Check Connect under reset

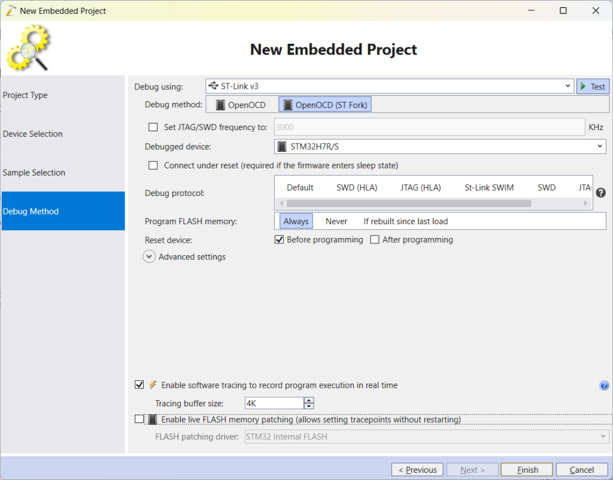click(153, 165)
